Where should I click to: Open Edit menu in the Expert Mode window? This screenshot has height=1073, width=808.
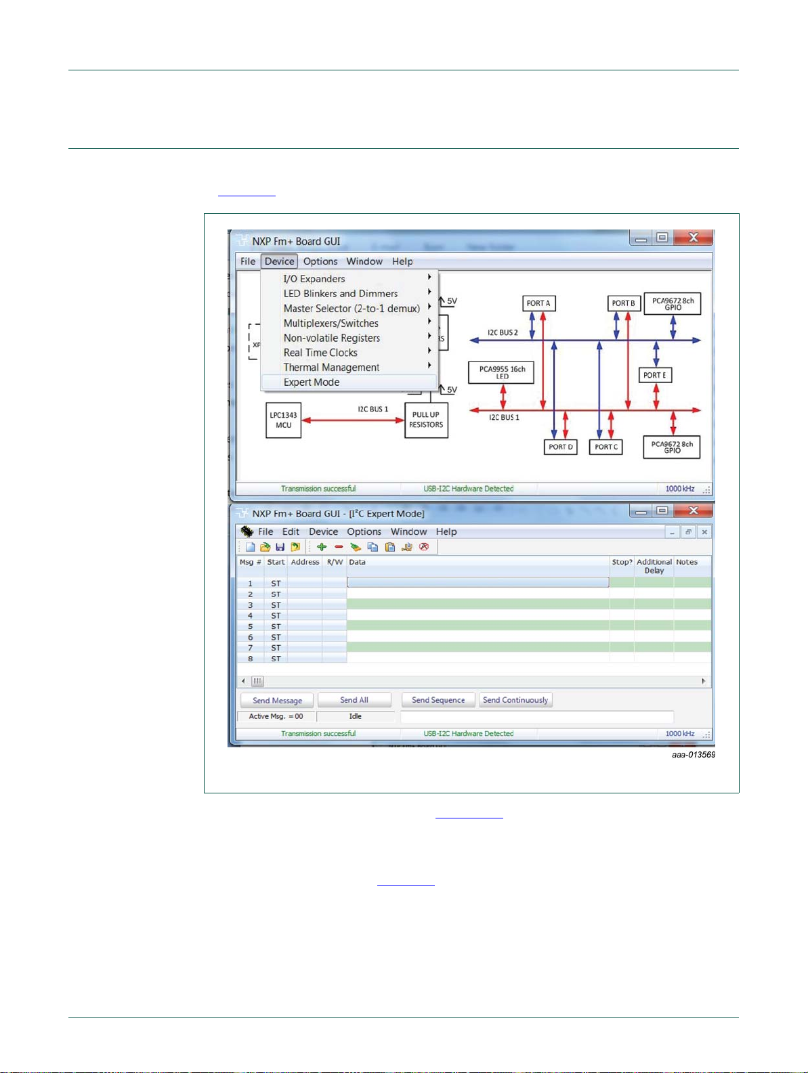291,532
